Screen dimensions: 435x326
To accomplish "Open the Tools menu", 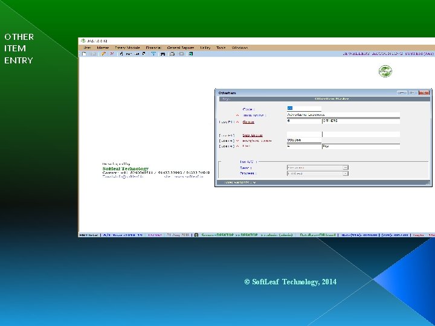I will (221, 48).
